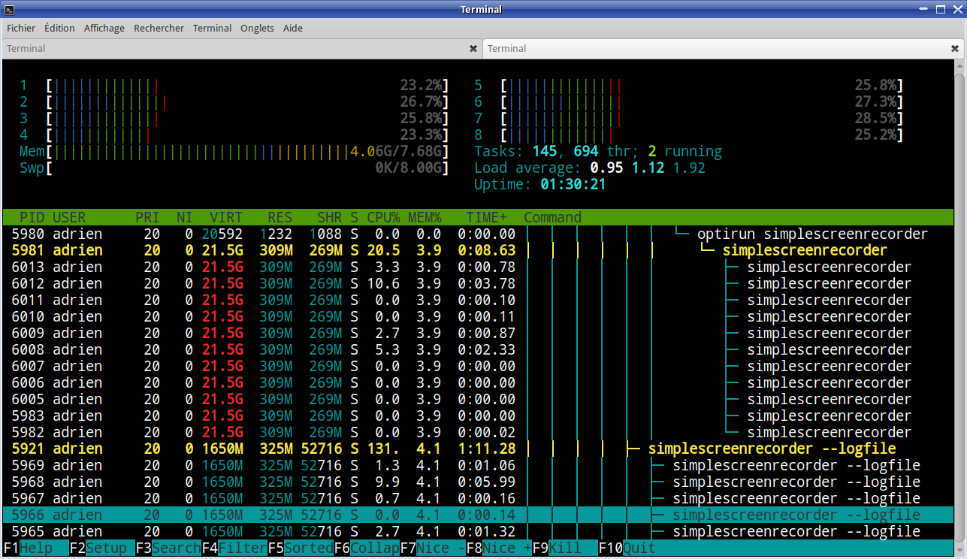Select process row PID 5967
The height and width of the screenshot is (559, 967).
pos(479,498)
